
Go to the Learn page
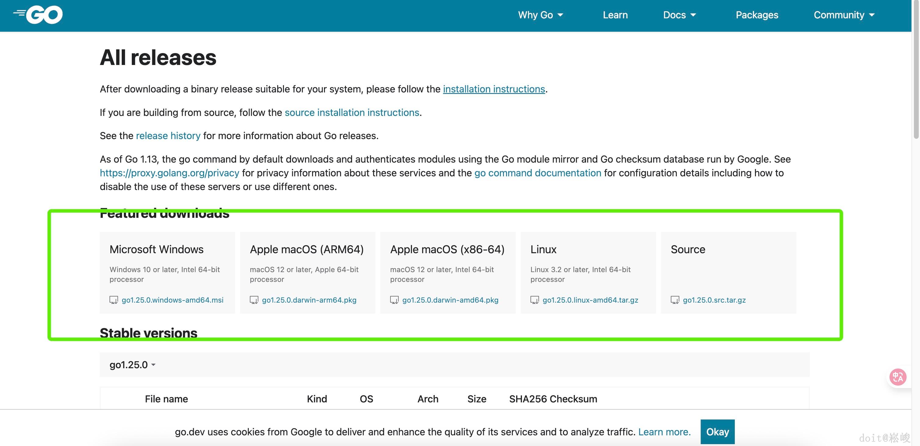tap(615, 15)
